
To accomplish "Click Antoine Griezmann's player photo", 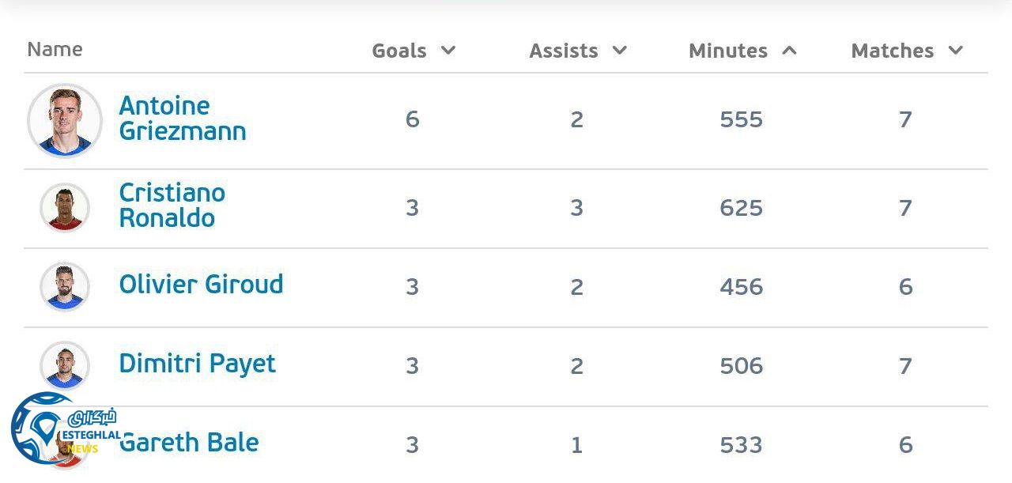I will (x=65, y=121).
